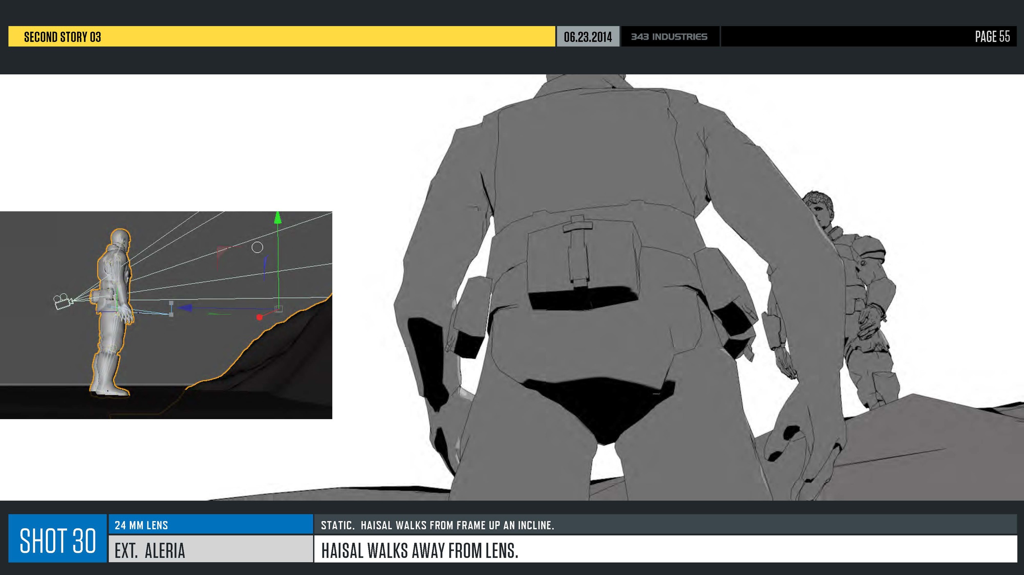
Task: Click the date '06.23.2014'
Action: click(x=588, y=37)
